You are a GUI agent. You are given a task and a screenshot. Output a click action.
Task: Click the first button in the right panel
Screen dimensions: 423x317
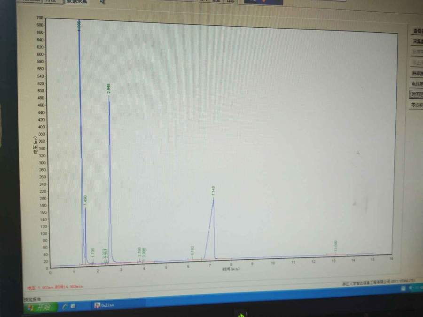[x=418, y=31]
